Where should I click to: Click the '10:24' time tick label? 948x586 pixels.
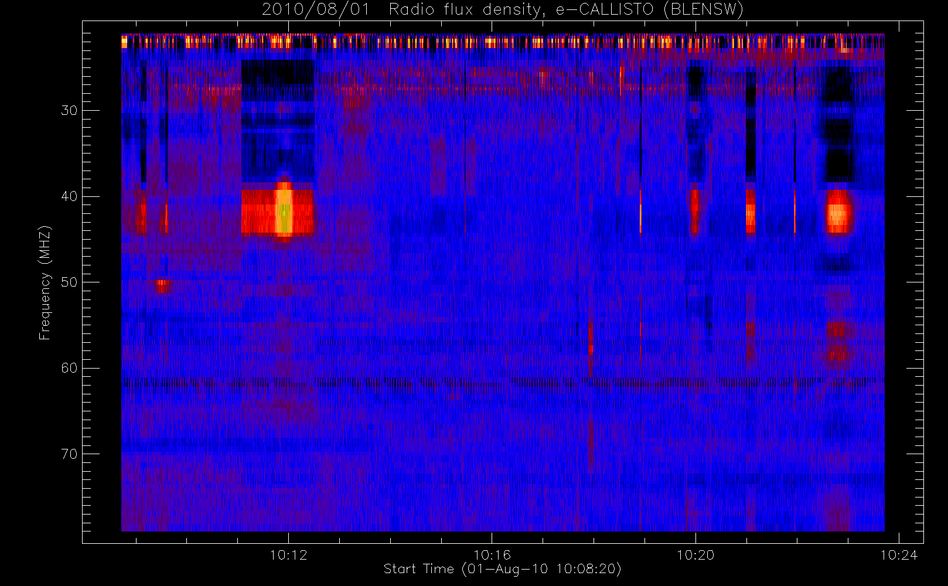pyautogui.click(x=899, y=555)
